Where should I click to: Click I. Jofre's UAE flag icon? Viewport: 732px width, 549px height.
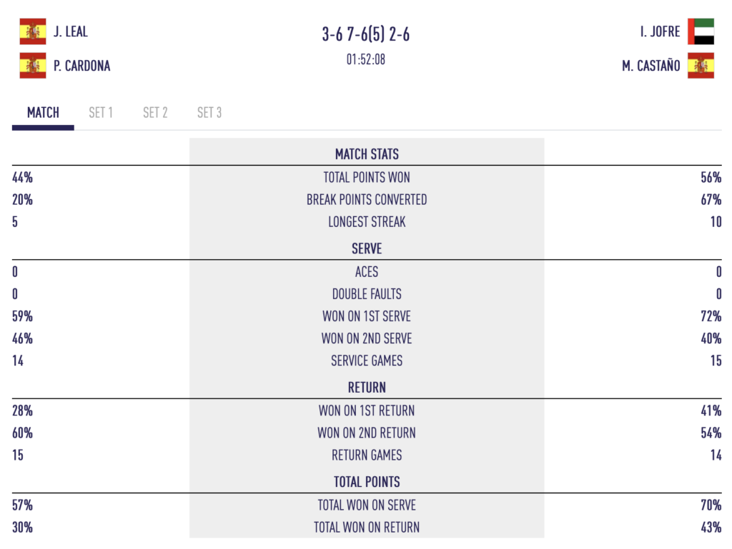click(x=701, y=31)
